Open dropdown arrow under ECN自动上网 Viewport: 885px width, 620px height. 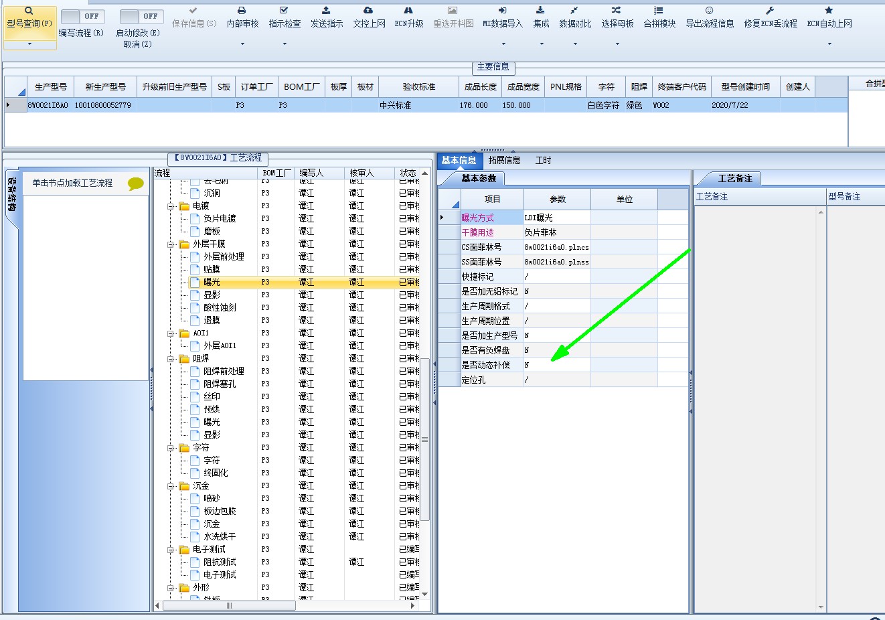829,44
